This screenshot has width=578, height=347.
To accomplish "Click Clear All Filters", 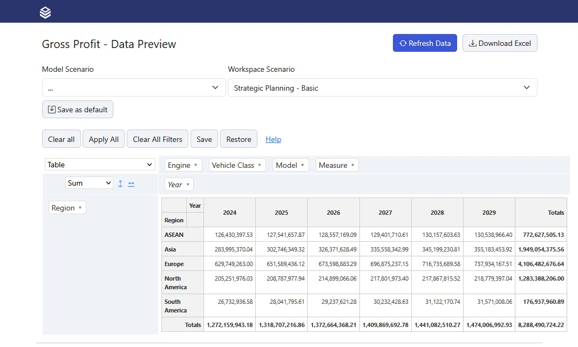I will click(x=158, y=139).
